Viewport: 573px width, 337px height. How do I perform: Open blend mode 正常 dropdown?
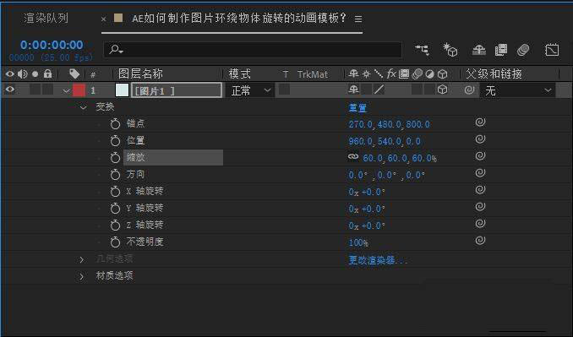pos(250,90)
